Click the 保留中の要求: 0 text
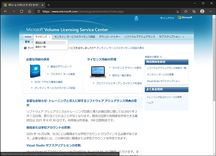This screenshot has width=216, height=156. pyautogui.click(x=153, y=57)
